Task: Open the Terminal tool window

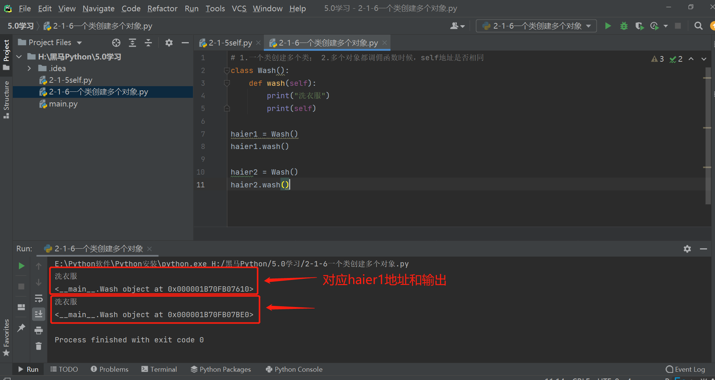Action: point(159,369)
